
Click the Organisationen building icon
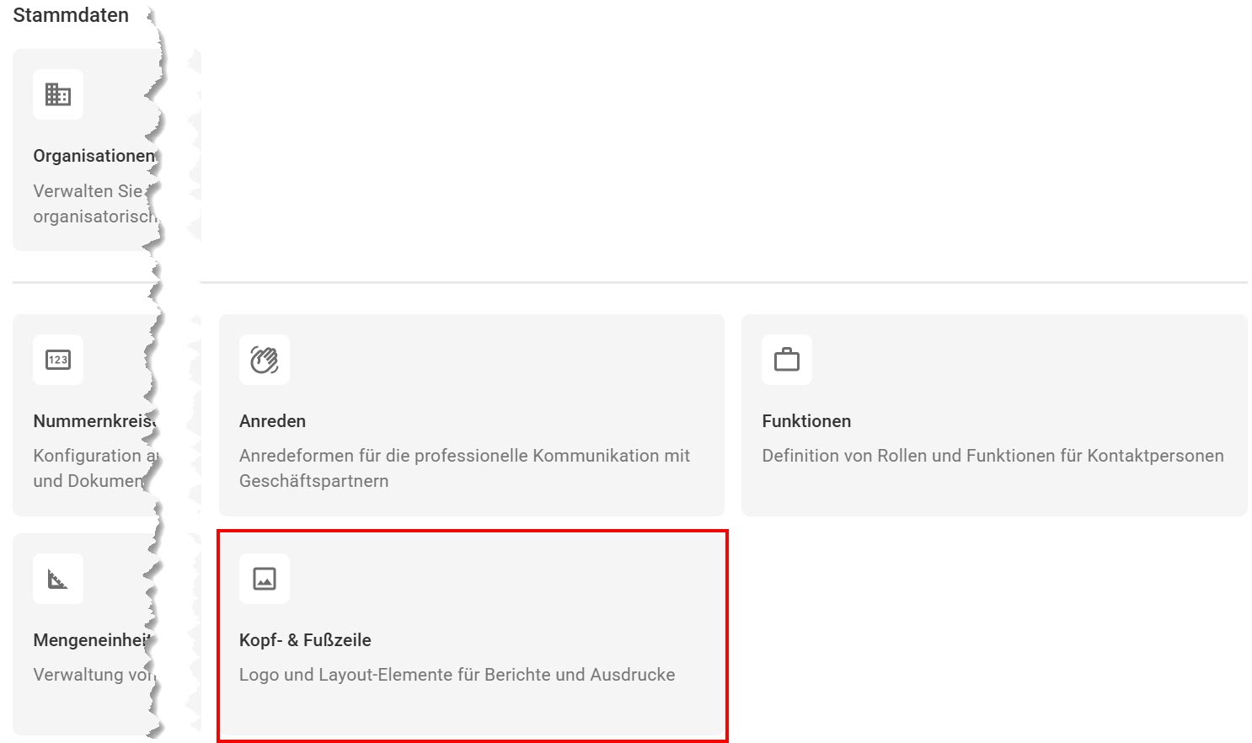58,94
